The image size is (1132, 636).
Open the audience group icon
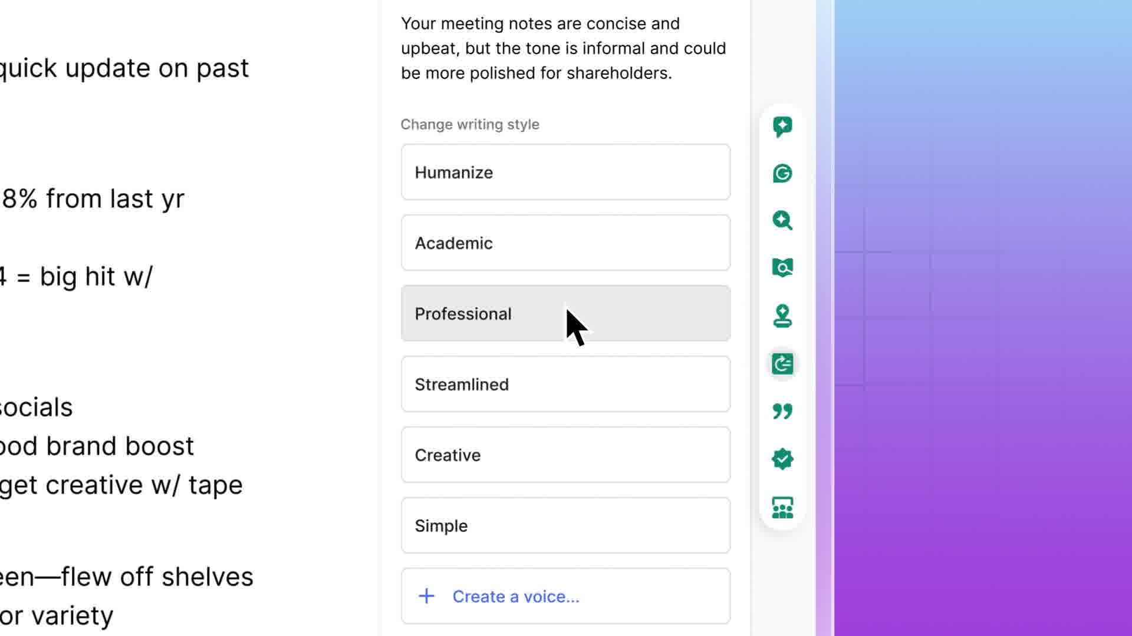782,507
